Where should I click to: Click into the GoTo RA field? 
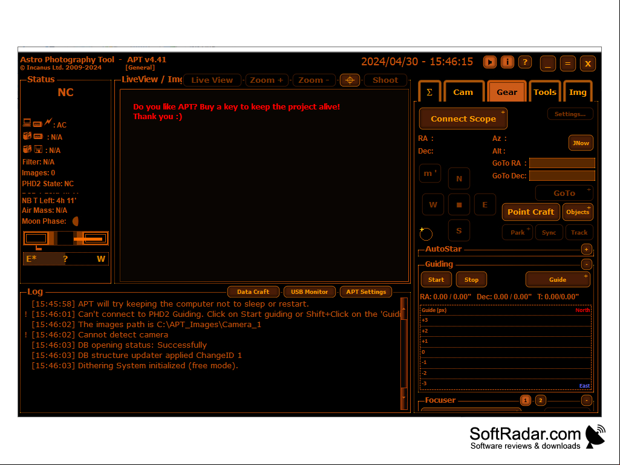[562, 163]
